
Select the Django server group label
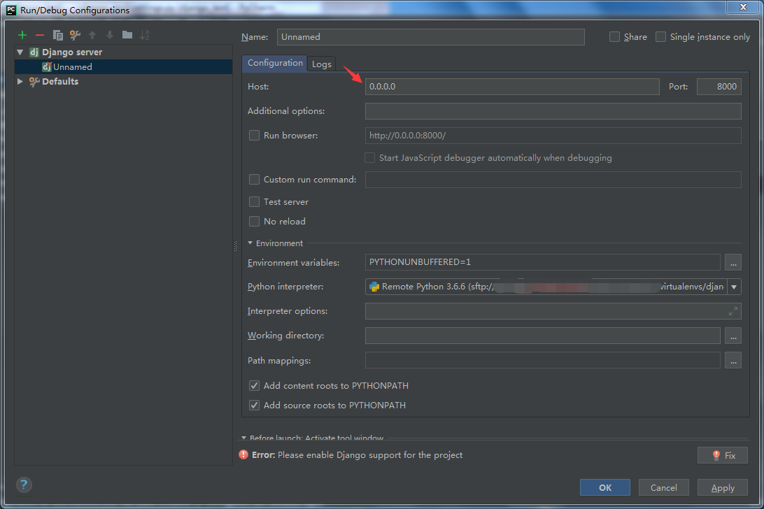click(x=72, y=52)
